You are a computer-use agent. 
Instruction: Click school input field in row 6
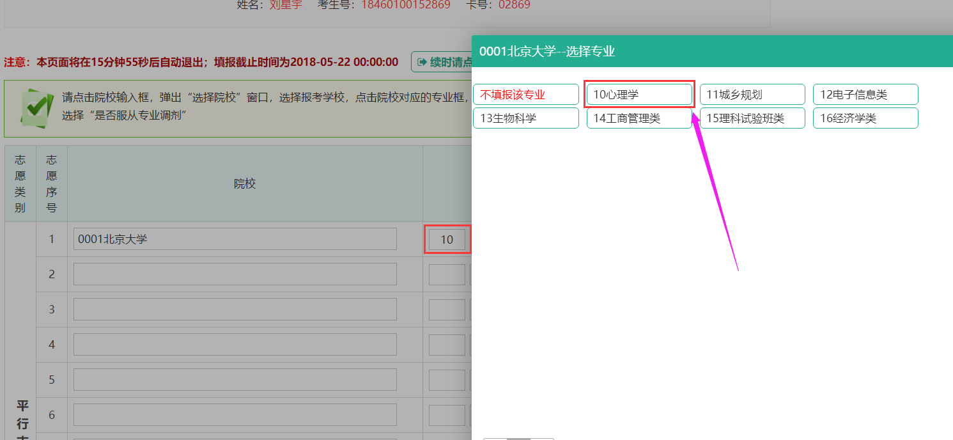pyautogui.click(x=235, y=415)
